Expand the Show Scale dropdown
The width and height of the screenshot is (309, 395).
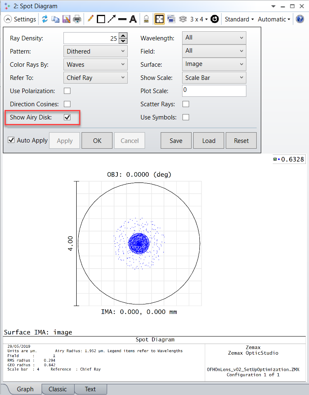(214, 77)
